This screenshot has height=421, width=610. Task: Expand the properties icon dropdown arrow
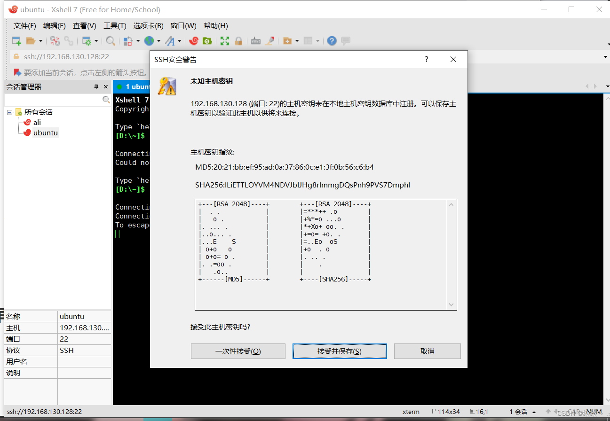click(x=96, y=41)
